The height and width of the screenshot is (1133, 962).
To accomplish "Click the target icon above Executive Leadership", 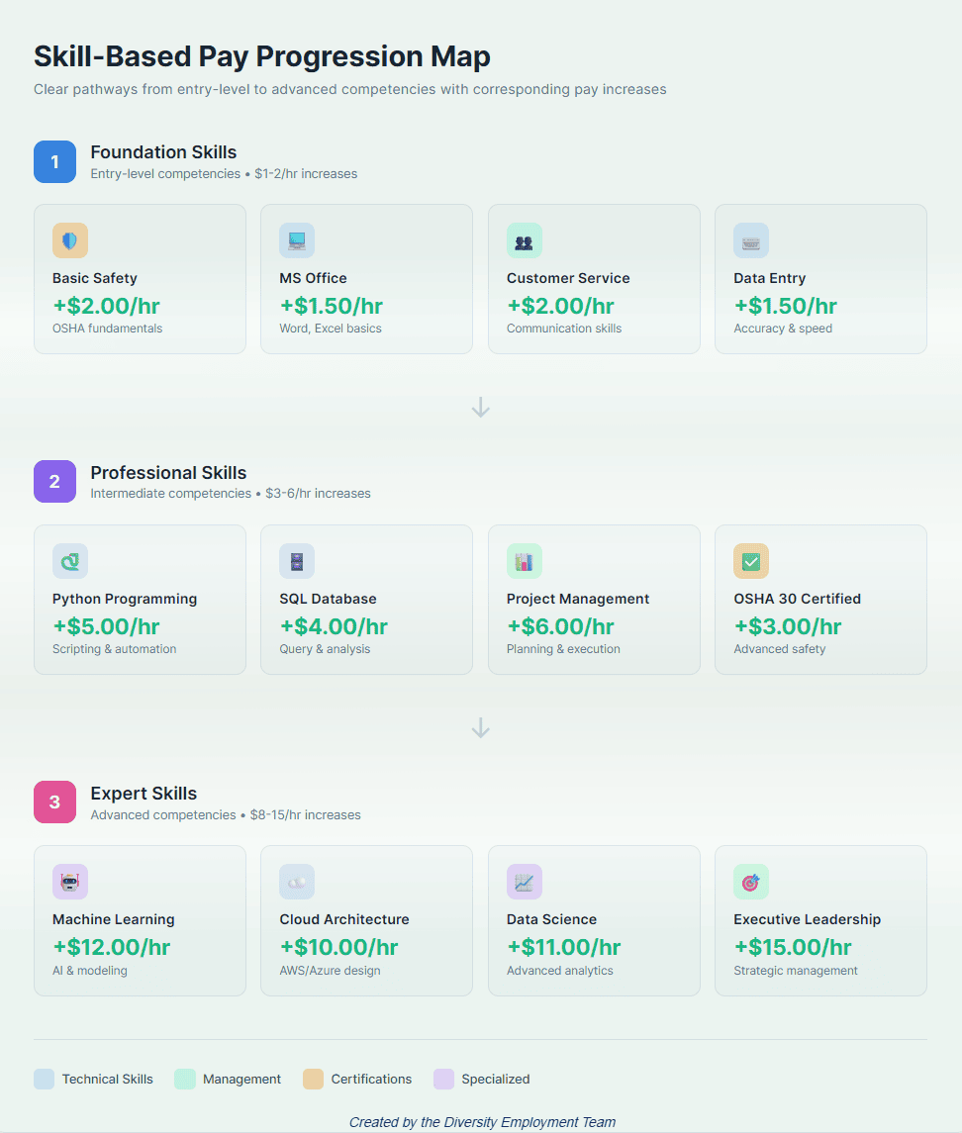I will tap(750, 881).
